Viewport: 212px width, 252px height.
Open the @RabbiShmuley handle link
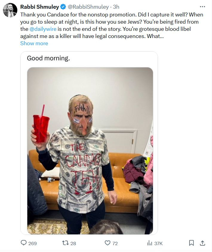tap(88, 7)
